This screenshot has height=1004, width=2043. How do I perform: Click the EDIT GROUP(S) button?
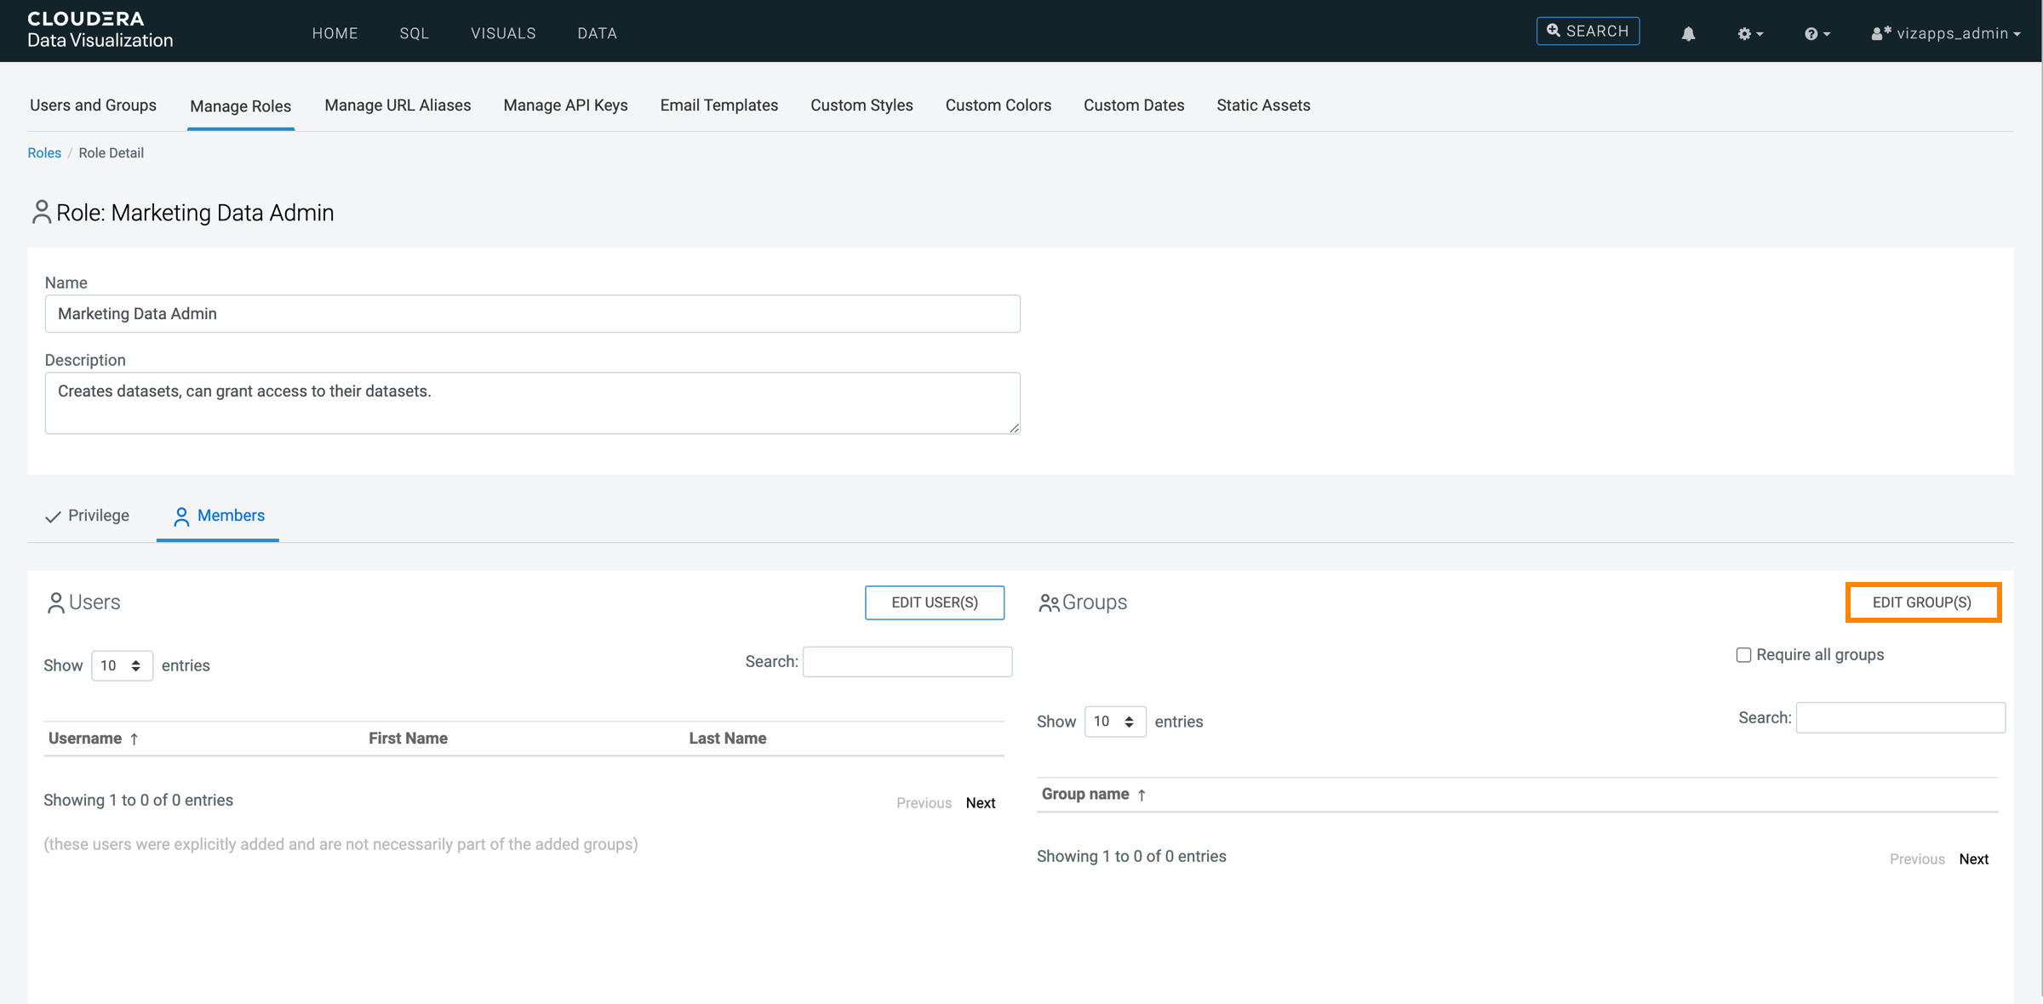click(1922, 602)
